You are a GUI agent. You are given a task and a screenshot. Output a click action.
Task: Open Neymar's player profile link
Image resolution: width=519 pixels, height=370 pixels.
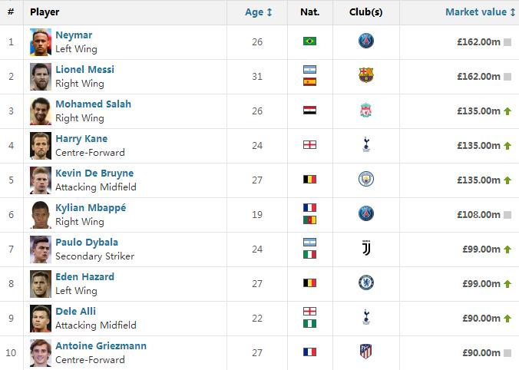coord(74,35)
